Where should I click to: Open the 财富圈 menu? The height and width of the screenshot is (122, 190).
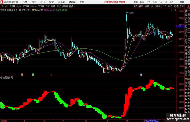[72, 2]
